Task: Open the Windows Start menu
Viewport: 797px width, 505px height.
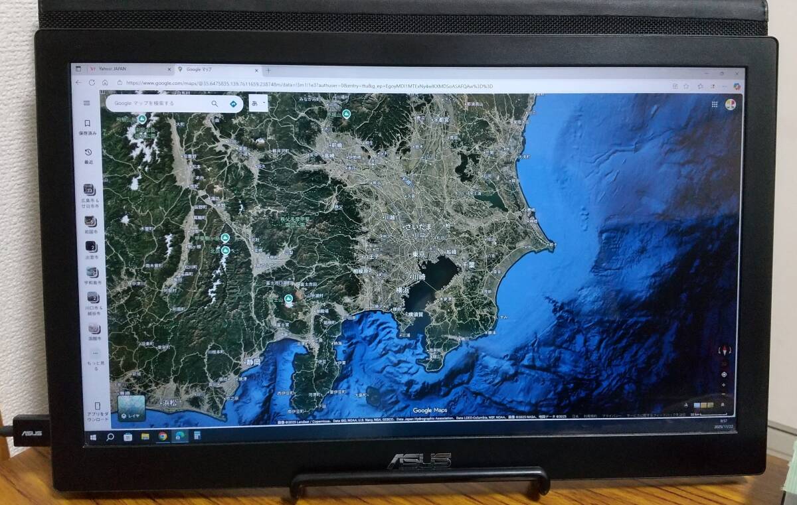Action: click(94, 437)
